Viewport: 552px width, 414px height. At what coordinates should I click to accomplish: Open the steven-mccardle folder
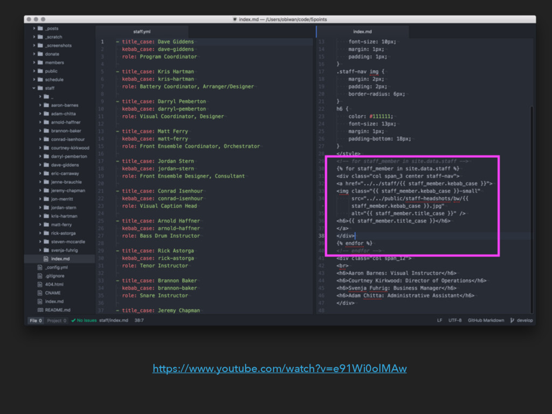68,241
